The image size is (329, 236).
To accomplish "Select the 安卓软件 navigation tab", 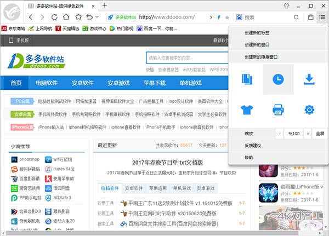I will pos(82,83).
